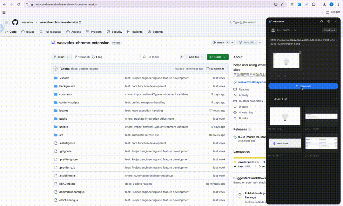Open the Actions tab
The image size is (343, 206).
pyautogui.click(x=74, y=32)
